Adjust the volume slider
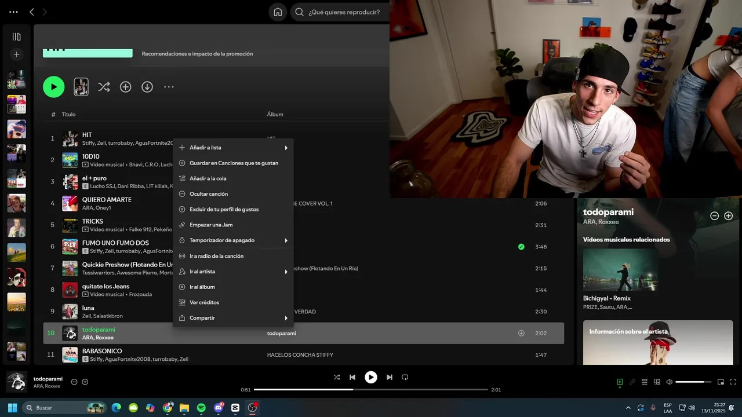 pyautogui.click(x=693, y=382)
